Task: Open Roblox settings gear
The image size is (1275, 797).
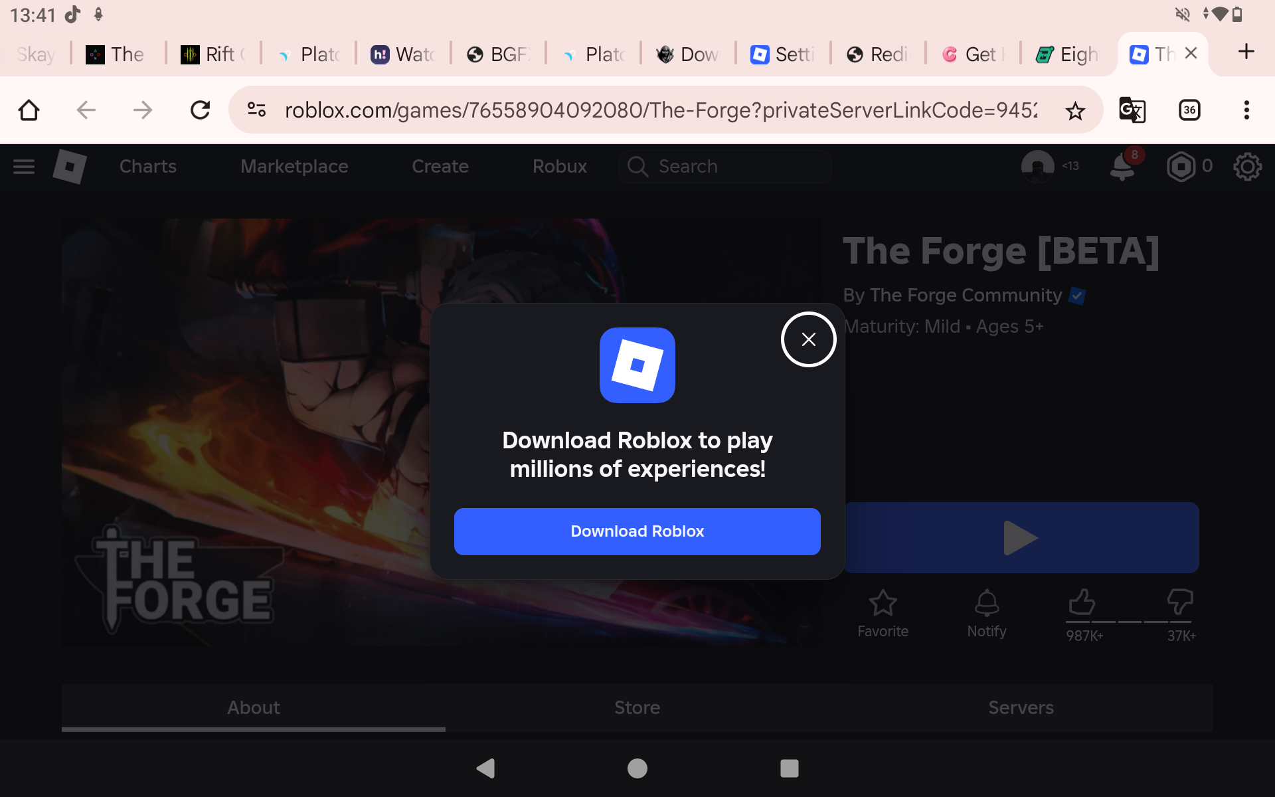Action: click(x=1247, y=166)
